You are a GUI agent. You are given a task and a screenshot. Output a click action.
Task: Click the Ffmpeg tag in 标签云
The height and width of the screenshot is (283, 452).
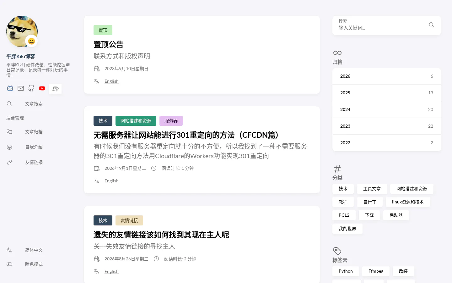click(x=376, y=271)
